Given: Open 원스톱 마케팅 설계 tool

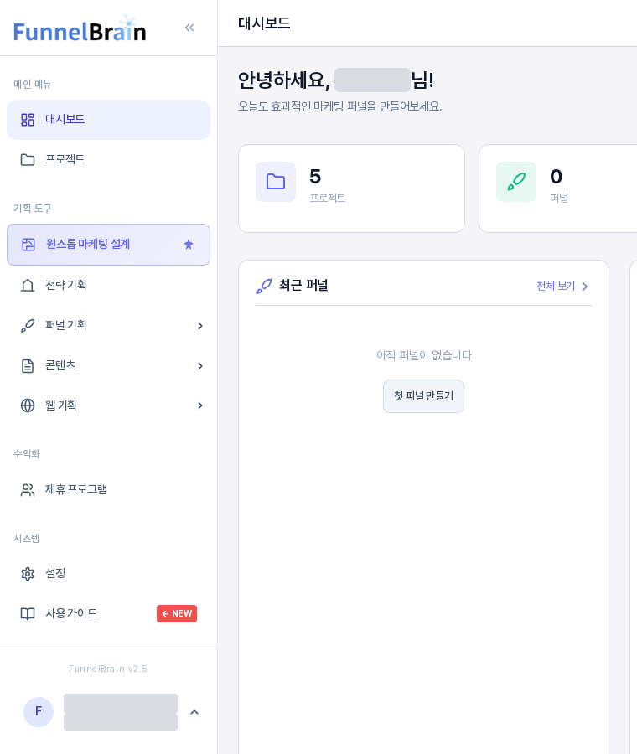Looking at the screenshot, I should click(108, 245).
